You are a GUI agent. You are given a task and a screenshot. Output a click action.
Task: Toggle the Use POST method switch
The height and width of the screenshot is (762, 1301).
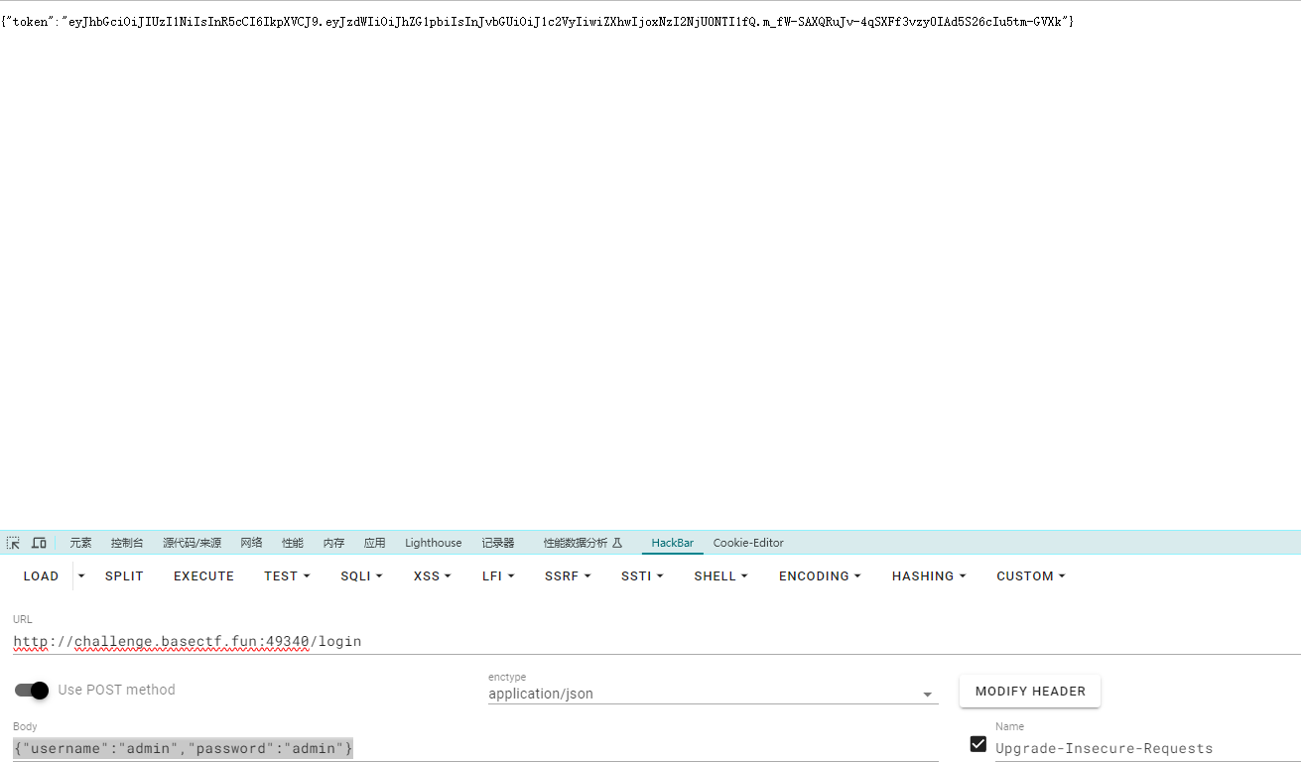coord(32,690)
